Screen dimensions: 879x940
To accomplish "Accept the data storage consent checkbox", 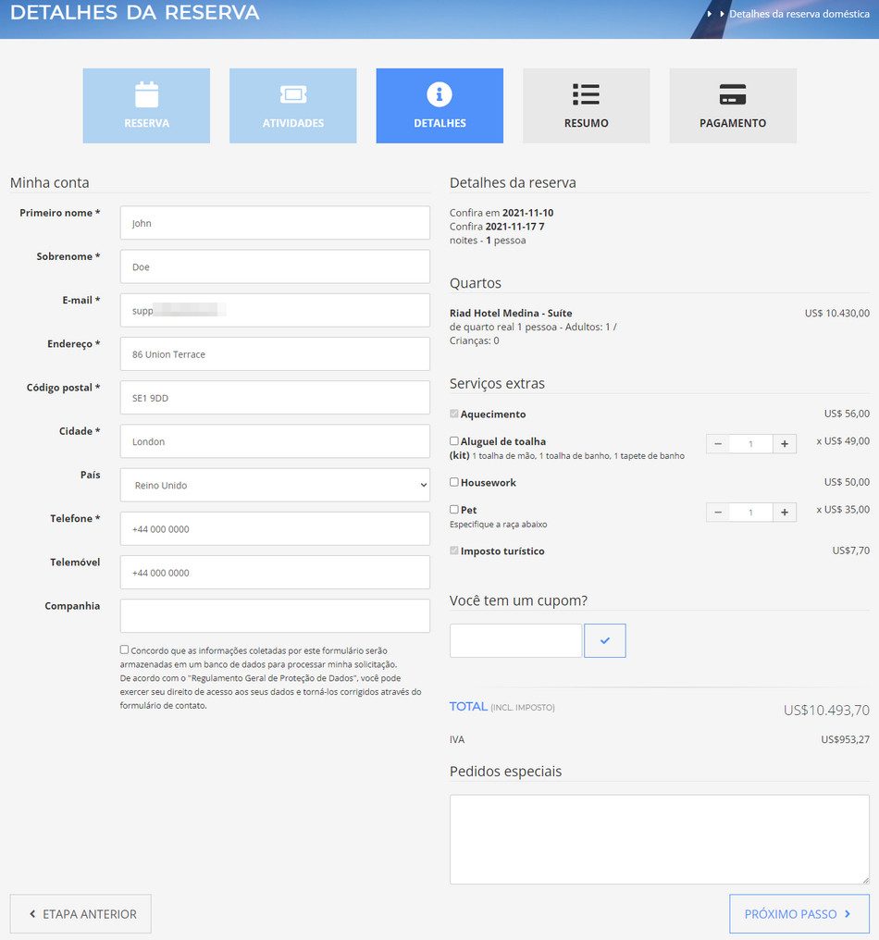I will [x=125, y=649].
